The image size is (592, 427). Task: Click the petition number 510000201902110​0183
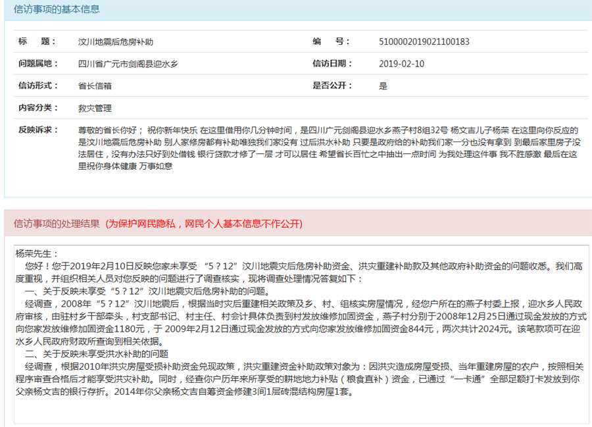(x=424, y=42)
